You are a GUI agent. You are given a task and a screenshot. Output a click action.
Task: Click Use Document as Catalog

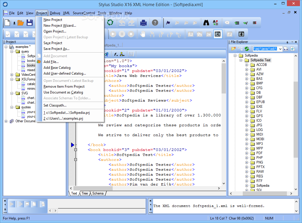pyautogui.click(x=63, y=92)
